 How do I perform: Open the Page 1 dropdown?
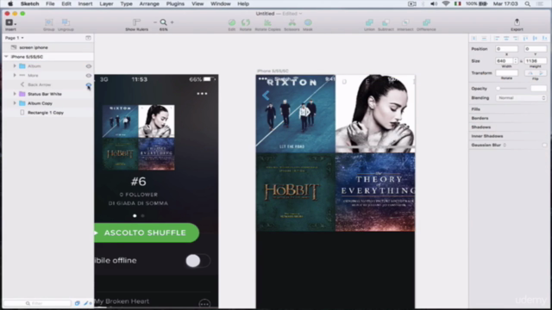pyautogui.click(x=14, y=38)
